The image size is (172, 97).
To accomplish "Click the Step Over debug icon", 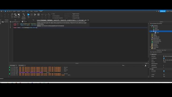I will tap(45, 15).
